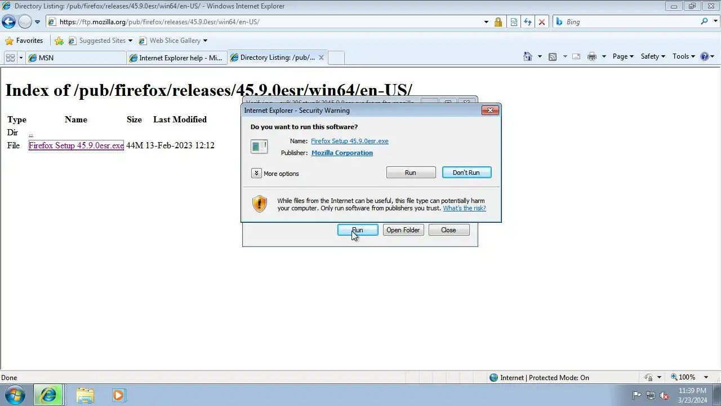
Task: Refresh the page with the refresh icon
Action: pos(528,22)
